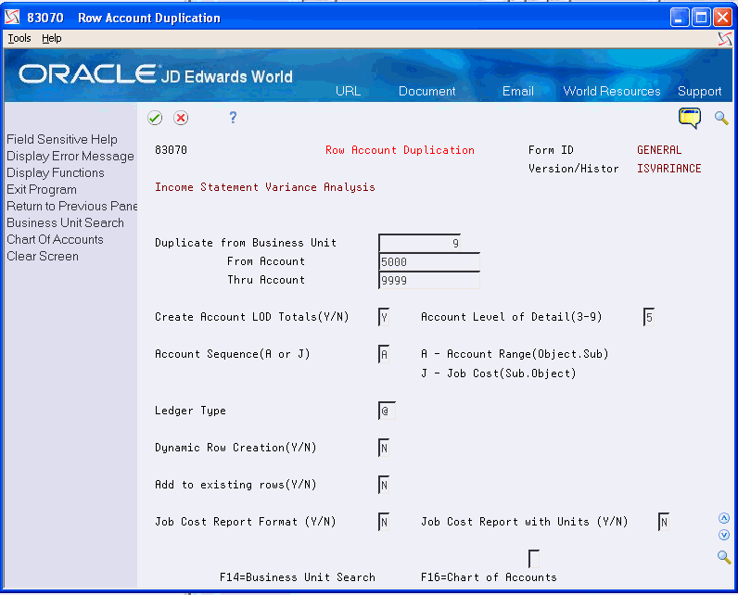
Task: Click the Form ID label
Action: coord(551,150)
